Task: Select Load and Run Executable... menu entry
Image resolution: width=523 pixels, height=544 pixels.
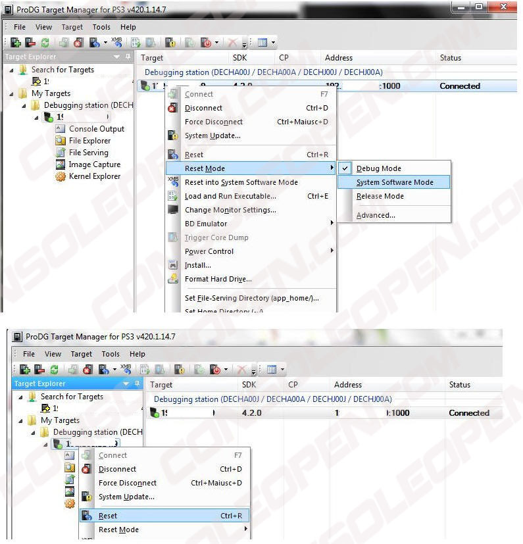Action: [x=251, y=196]
